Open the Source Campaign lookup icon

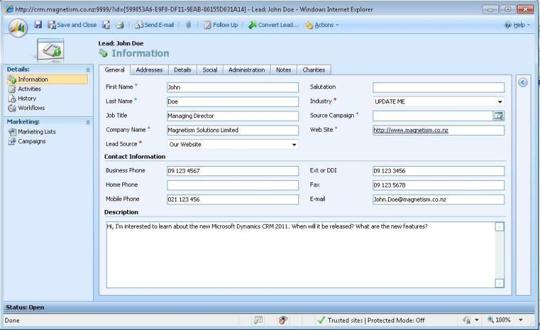click(498, 115)
